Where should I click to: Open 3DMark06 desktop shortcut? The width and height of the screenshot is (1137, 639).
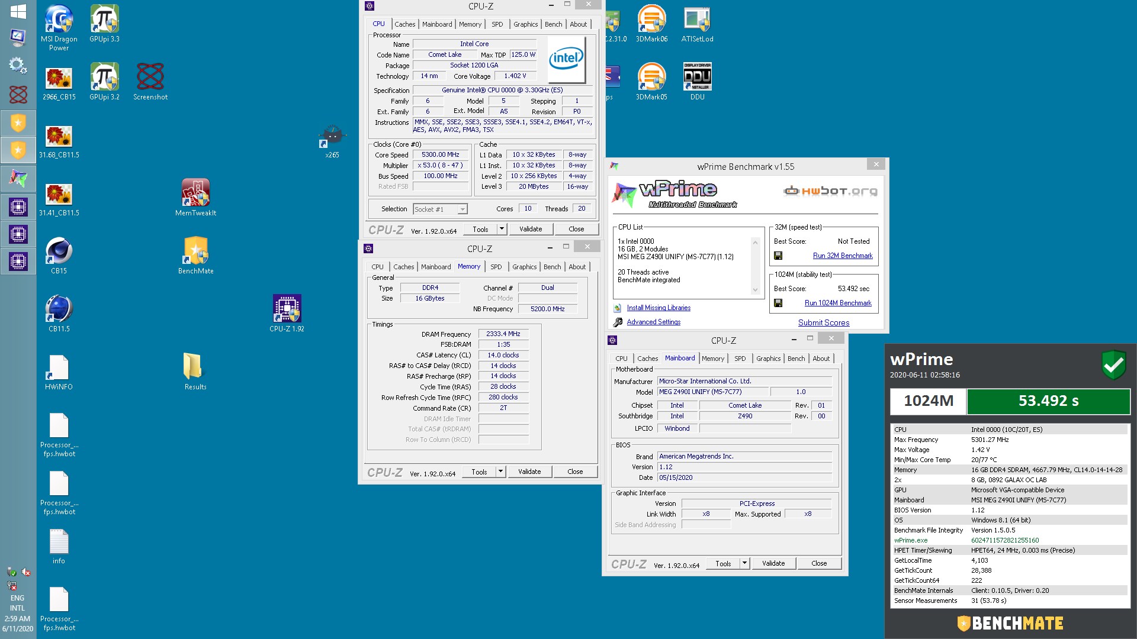(x=651, y=24)
